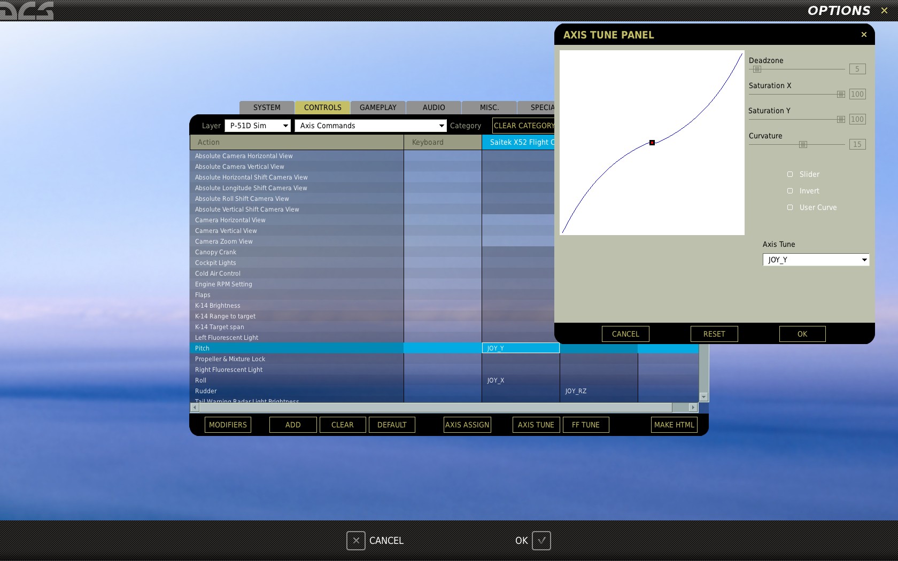Click the CLEAR button

[343, 425]
